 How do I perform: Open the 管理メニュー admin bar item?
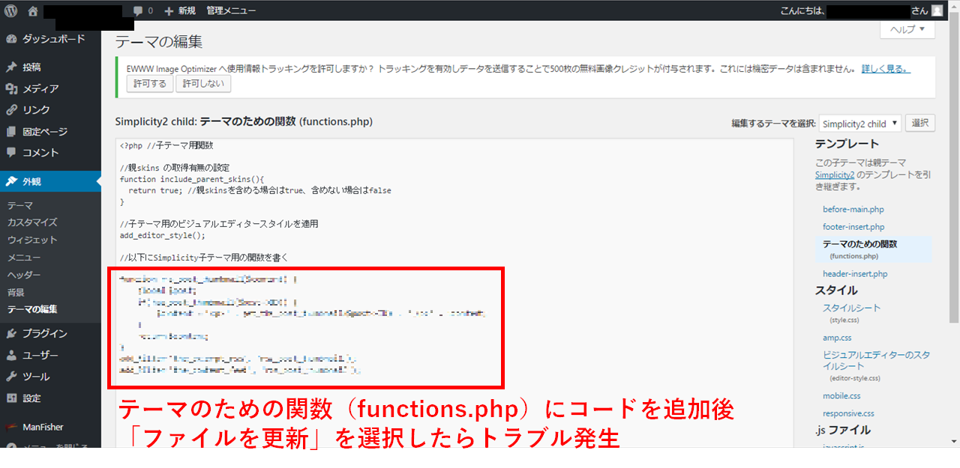(231, 10)
